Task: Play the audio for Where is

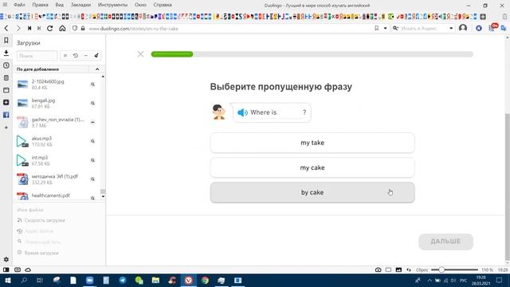Action: click(x=242, y=112)
